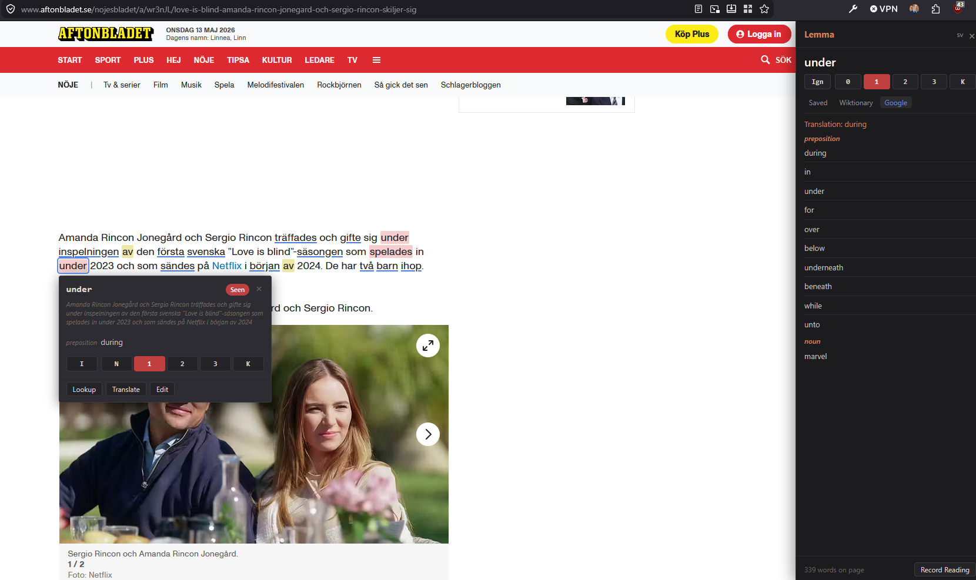Switch to the Saved tab
This screenshot has height=580, width=976.
tap(818, 103)
